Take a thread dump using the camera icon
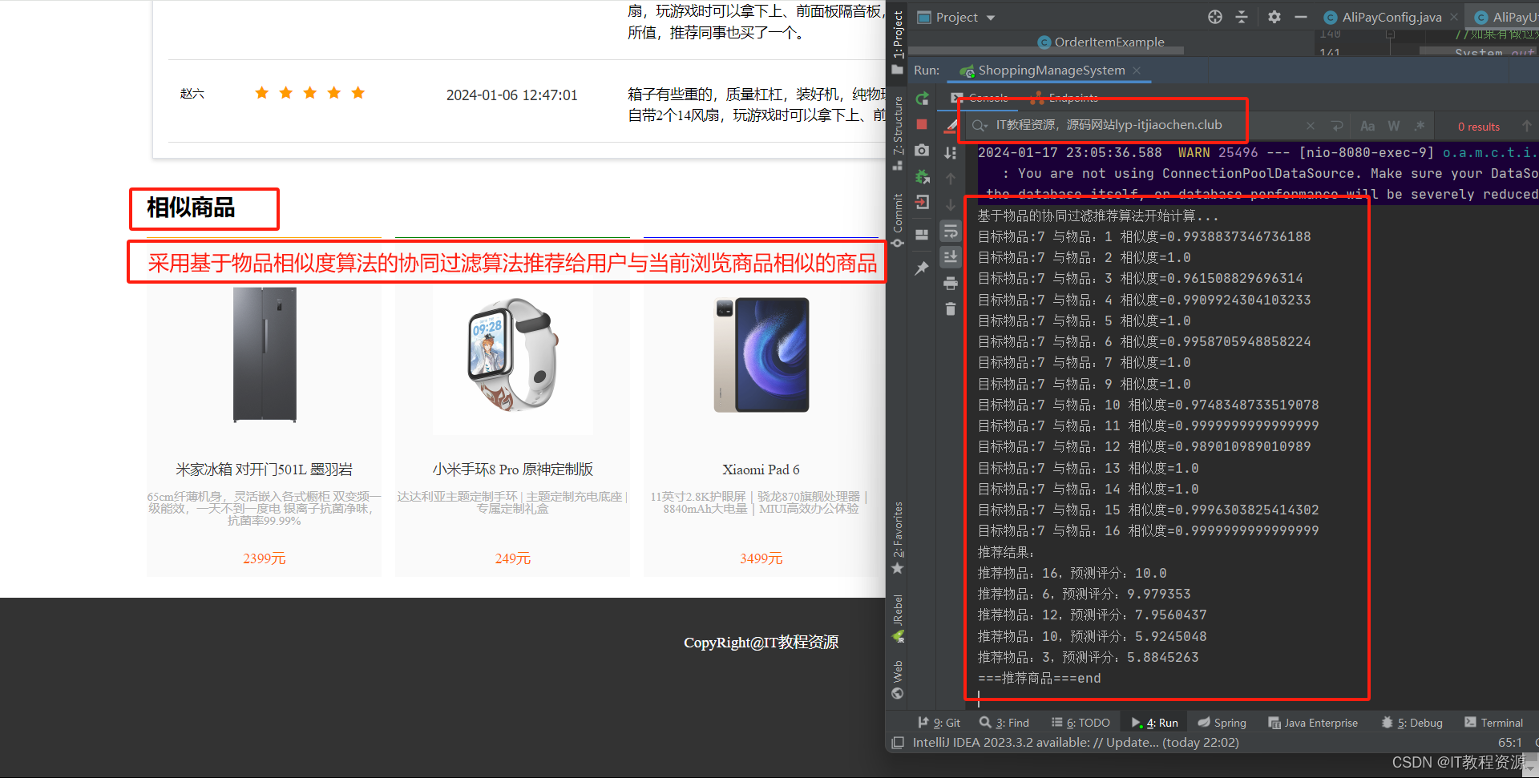 pyautogui.click(x=922, y=151)
